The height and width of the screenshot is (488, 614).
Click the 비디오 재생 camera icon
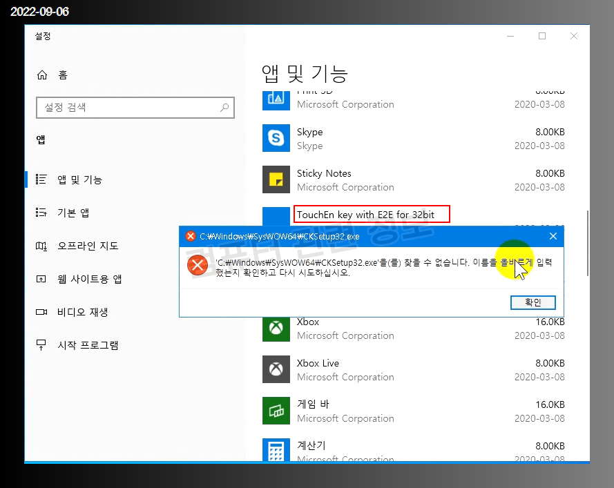click(x=41, y=312)
